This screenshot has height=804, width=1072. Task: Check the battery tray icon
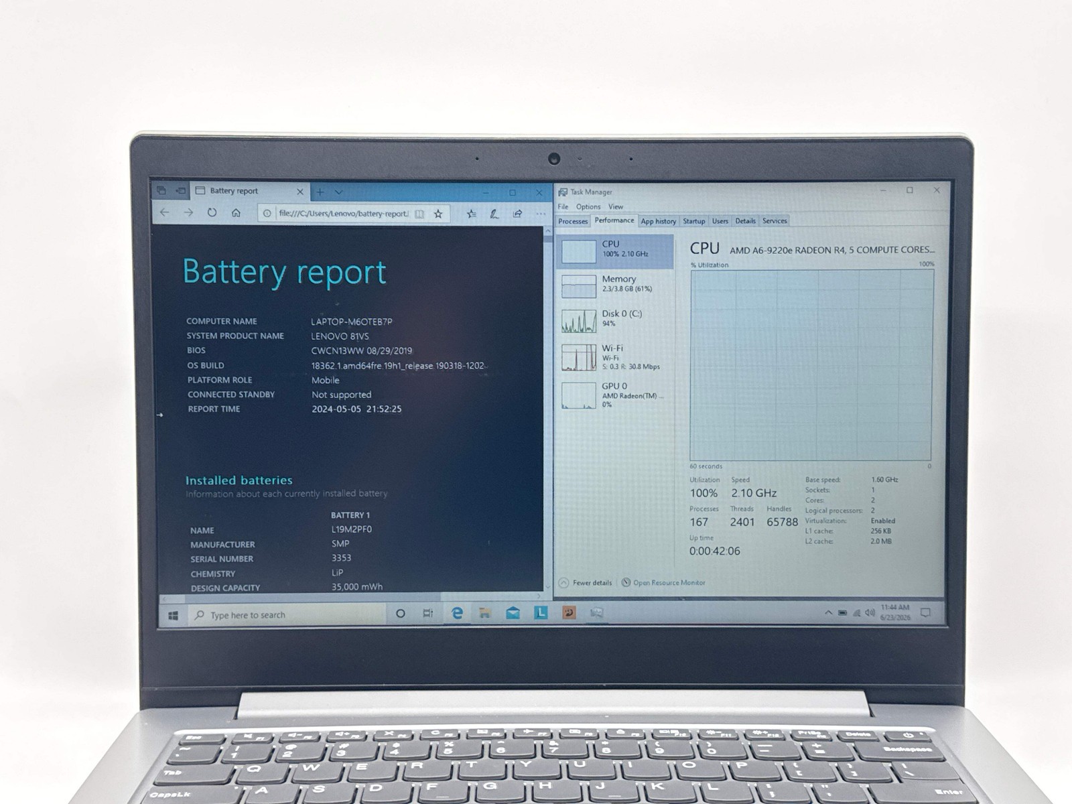tap(843, 612)
